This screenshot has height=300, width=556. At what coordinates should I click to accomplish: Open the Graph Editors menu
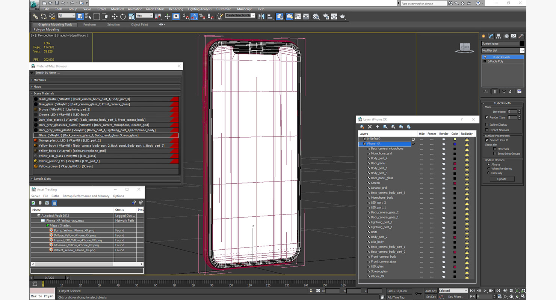click(x=155, y=9)
